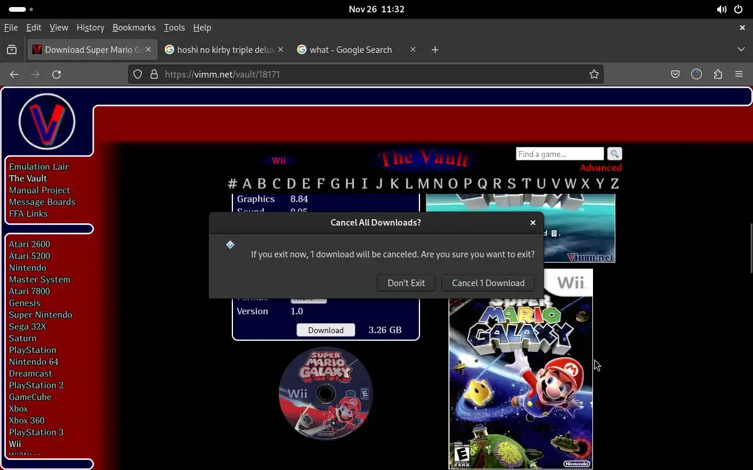The height and width of the screenshot is (470, 753).
Task: Browse games starting with letter M
Action: (423, 184)
